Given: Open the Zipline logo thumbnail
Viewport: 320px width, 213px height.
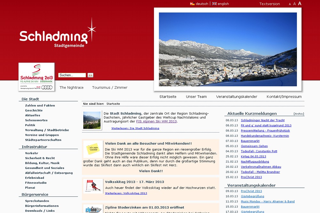Looking at the screenshot, I should tap(93, 209).
